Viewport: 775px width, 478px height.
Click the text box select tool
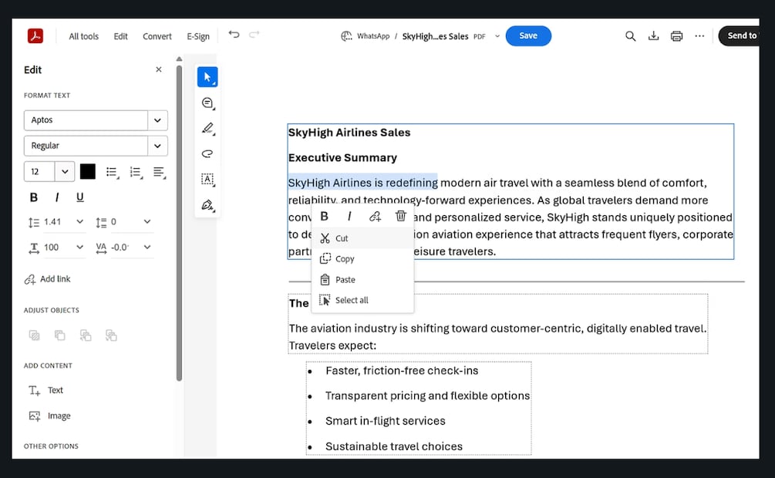207,180
